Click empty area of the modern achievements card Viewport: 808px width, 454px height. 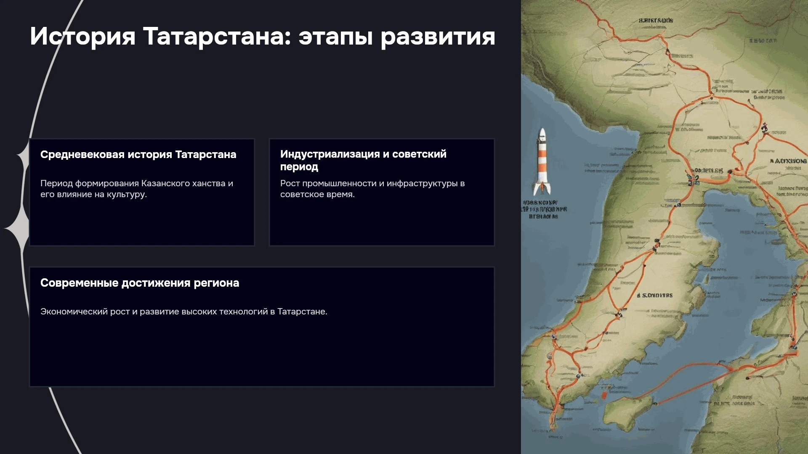coord(262,353)
